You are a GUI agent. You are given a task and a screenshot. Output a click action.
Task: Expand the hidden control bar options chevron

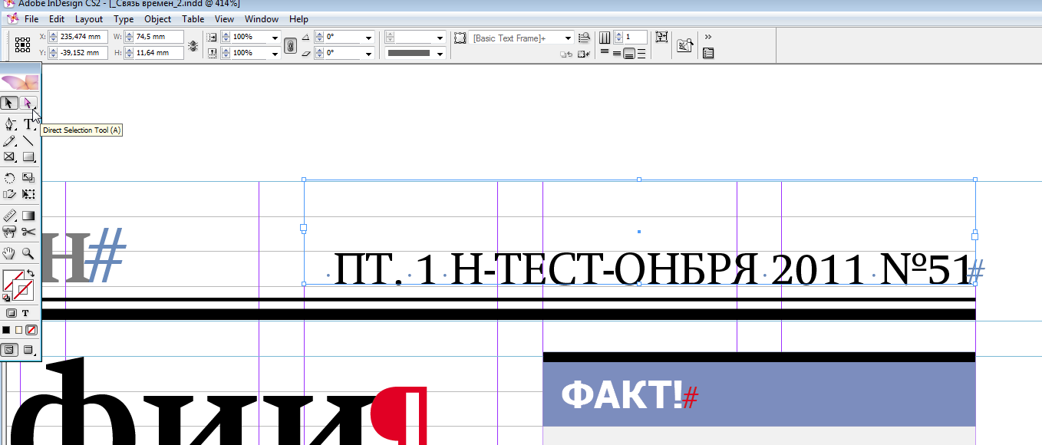707,36
